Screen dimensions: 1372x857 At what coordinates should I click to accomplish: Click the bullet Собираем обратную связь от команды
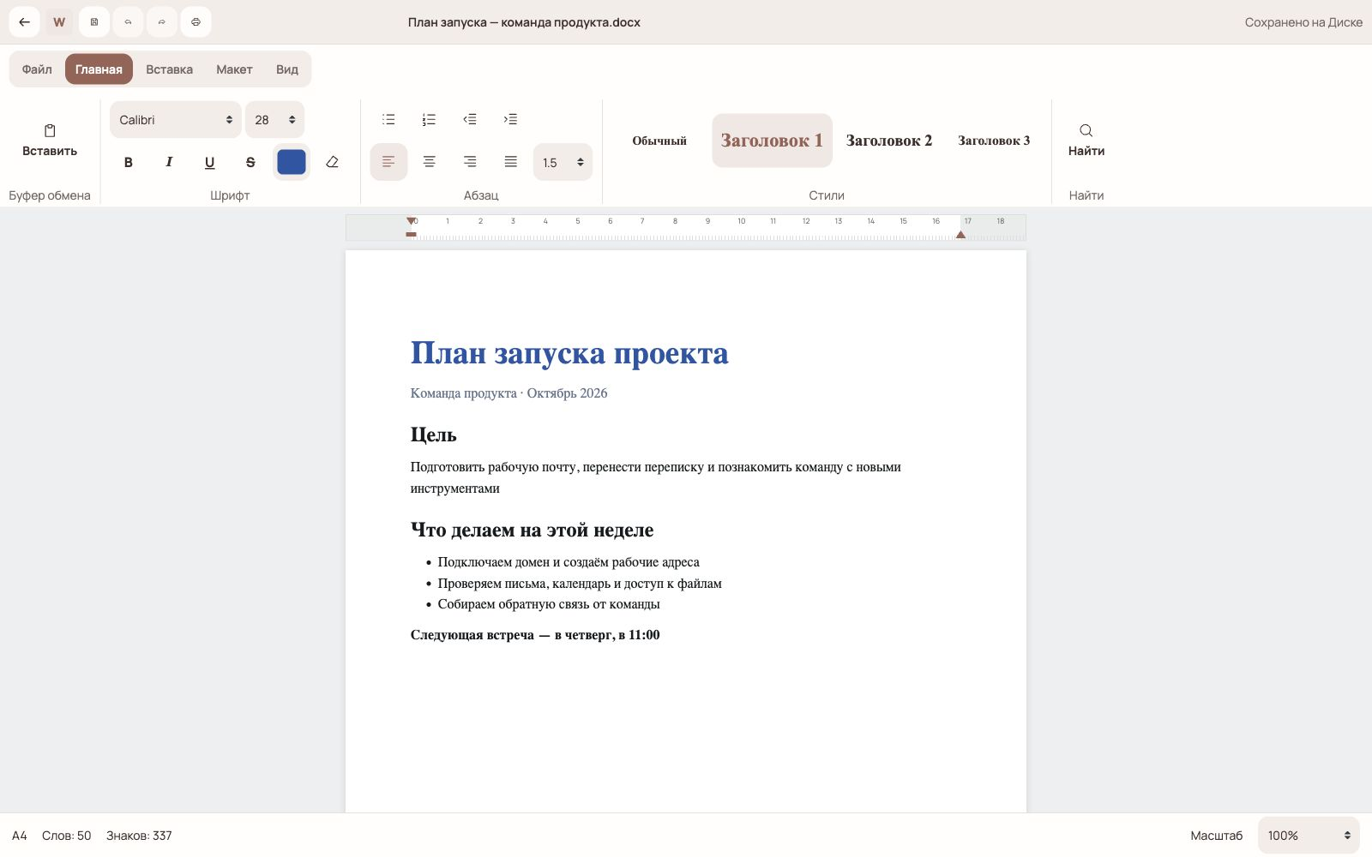549,604
